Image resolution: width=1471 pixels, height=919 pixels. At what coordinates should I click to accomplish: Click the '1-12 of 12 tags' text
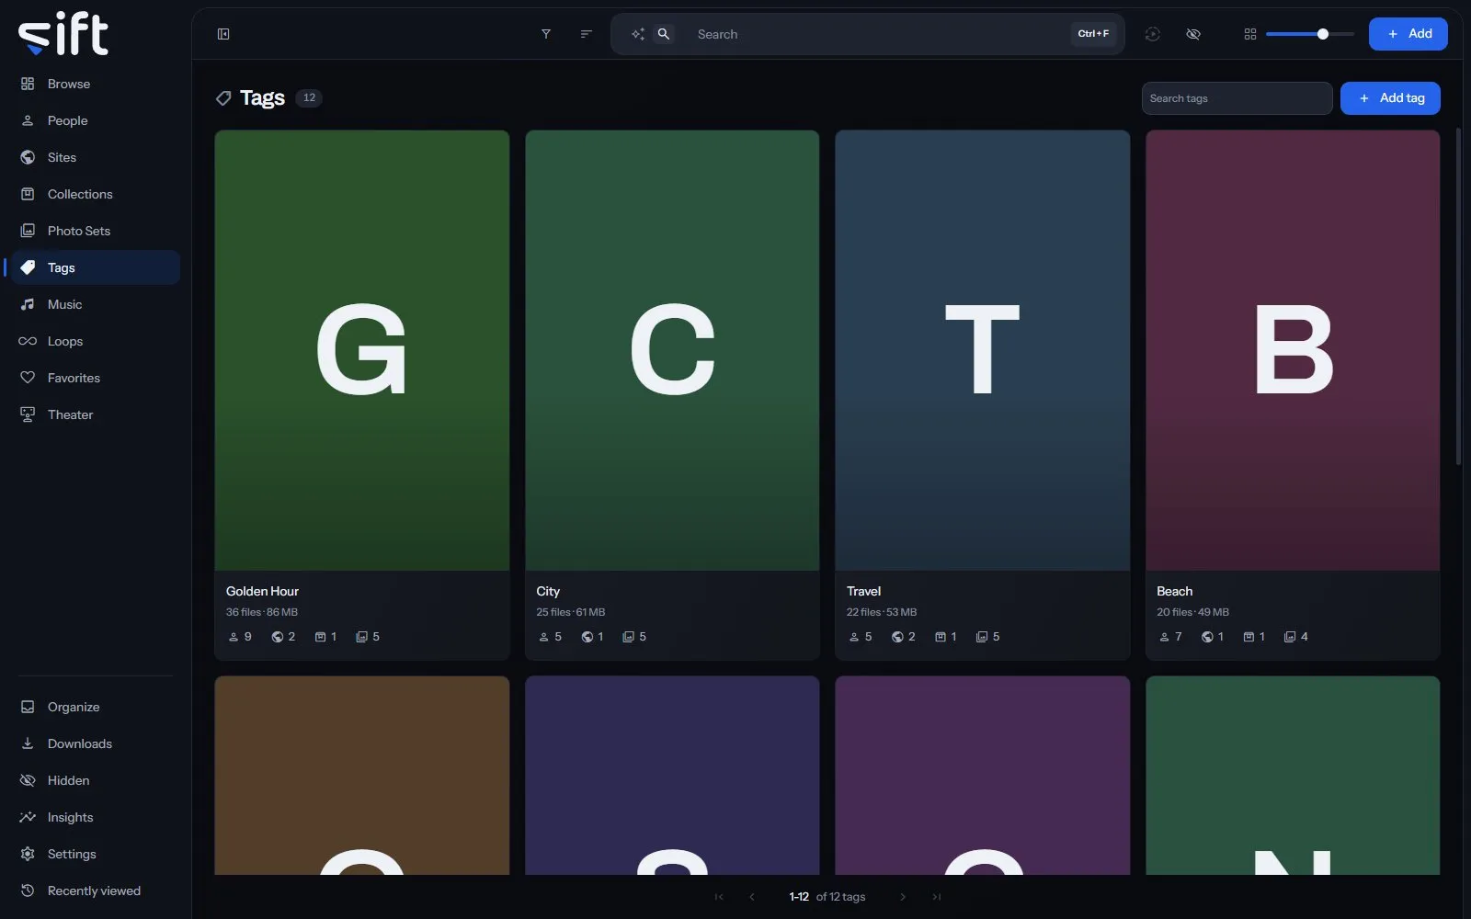[x=827, y=897]
